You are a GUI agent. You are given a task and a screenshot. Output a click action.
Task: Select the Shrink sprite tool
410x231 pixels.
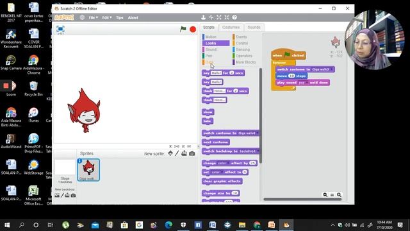click(x=227, y=17)
